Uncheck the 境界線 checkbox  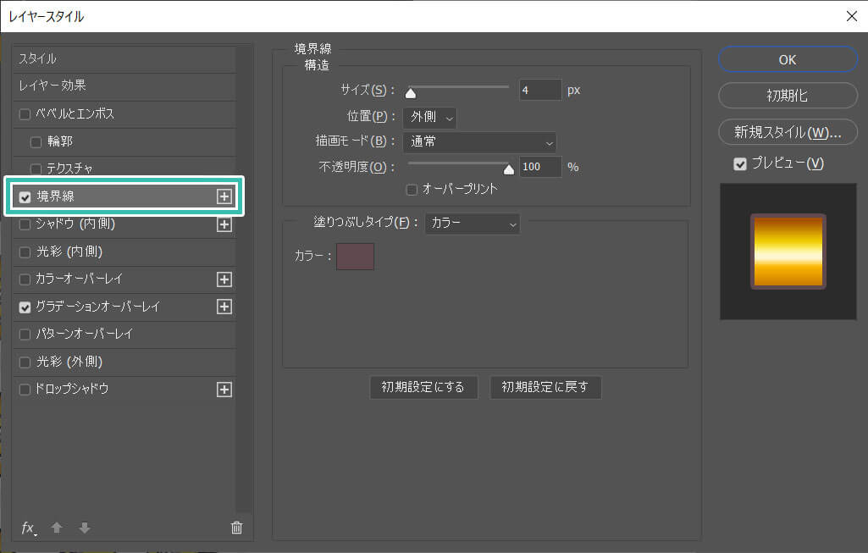(x=25, y=197)
